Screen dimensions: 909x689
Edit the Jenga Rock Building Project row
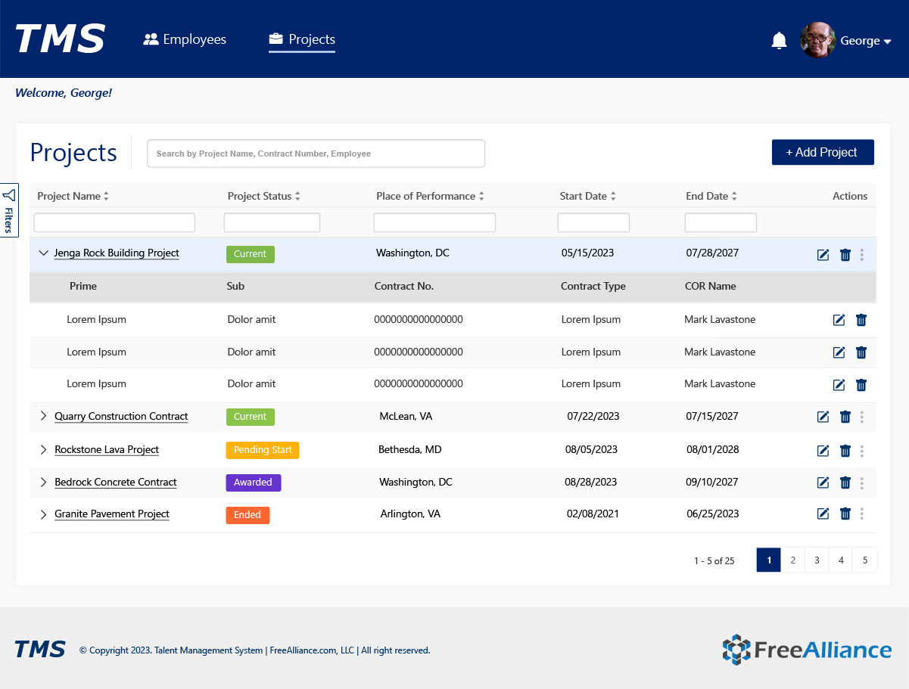tap(823, 255)
